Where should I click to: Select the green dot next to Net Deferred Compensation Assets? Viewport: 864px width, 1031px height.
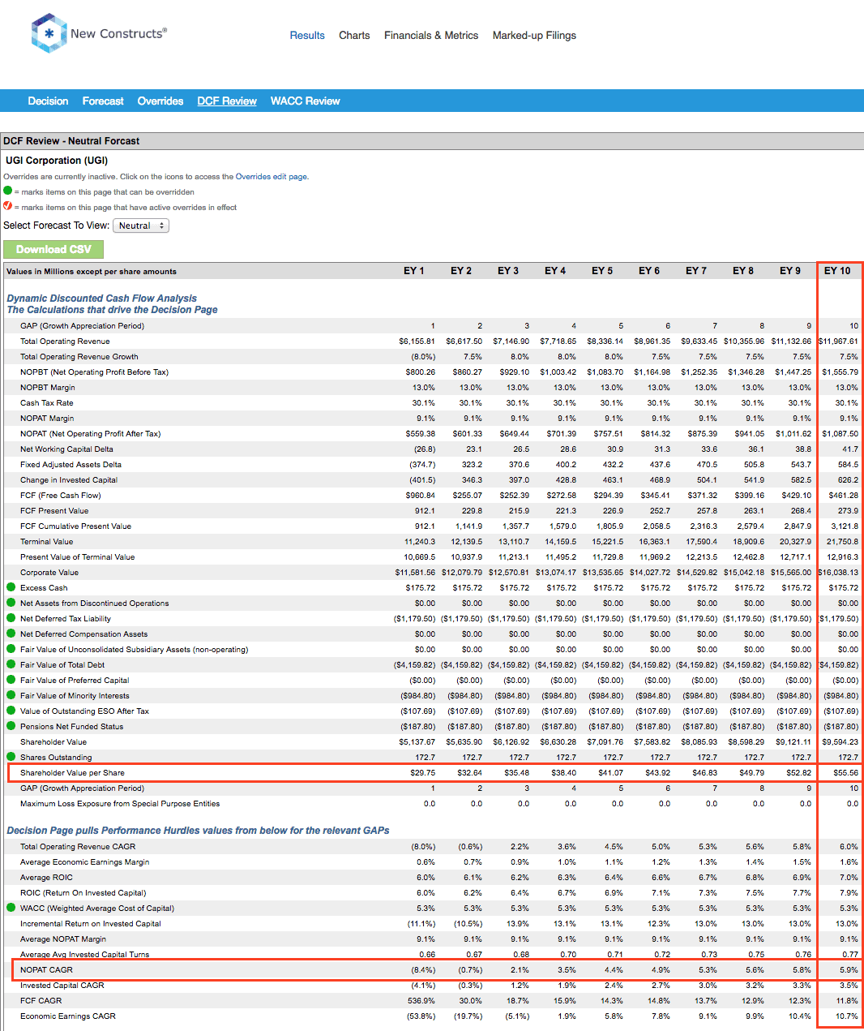(11, 634)
